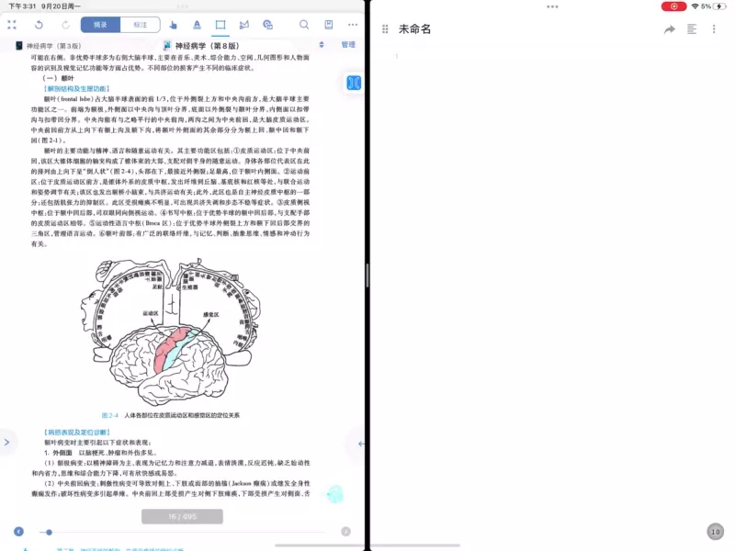This screenshot has height=551, width=735.
Task: Tap the battery 5% indicator
Action: [714, 6]
